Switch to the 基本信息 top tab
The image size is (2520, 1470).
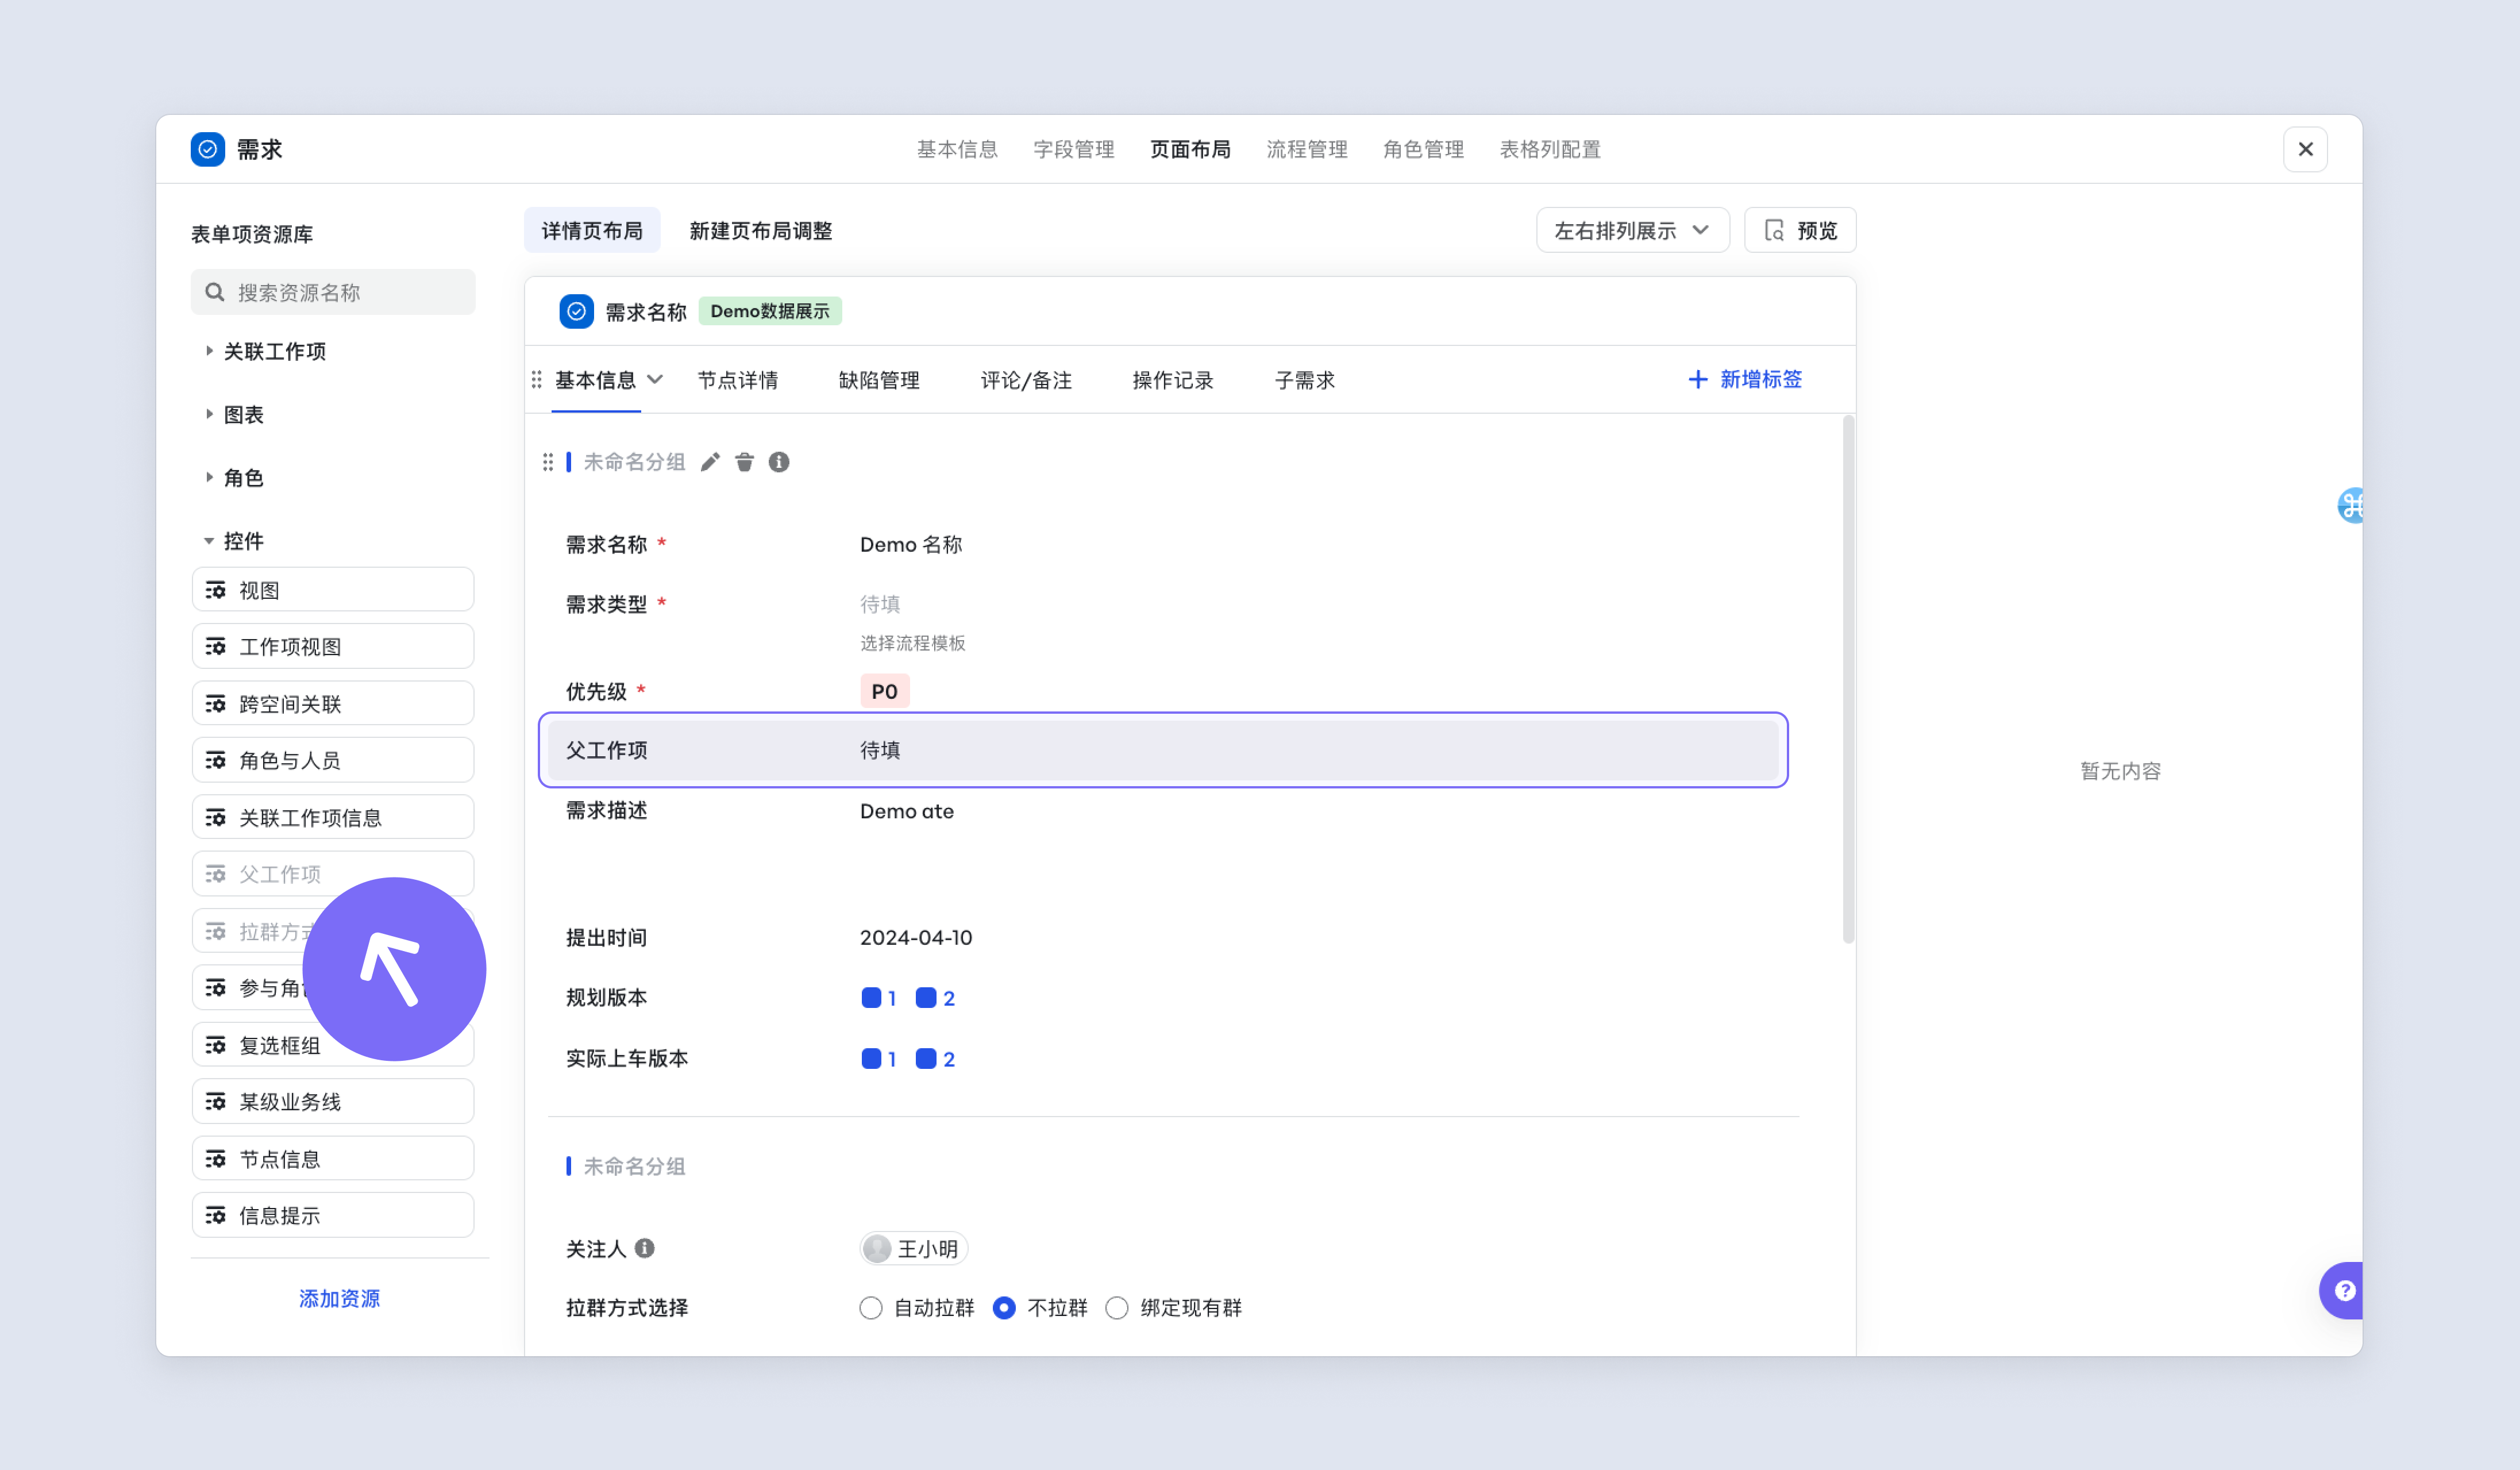[957, 149]
